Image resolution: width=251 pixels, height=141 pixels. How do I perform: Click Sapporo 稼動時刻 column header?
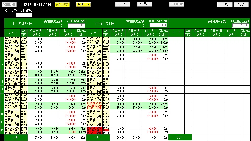point(24,33)
